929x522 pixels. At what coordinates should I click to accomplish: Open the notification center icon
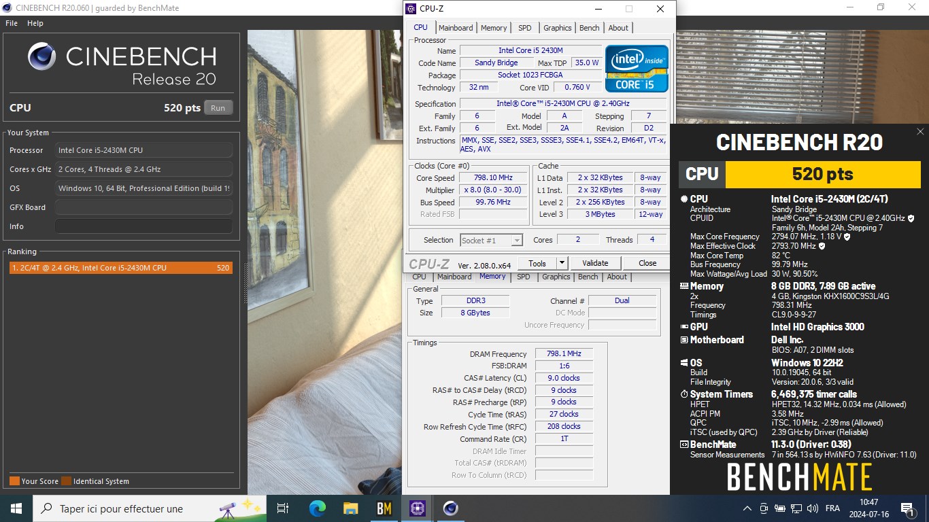(907, 508)
